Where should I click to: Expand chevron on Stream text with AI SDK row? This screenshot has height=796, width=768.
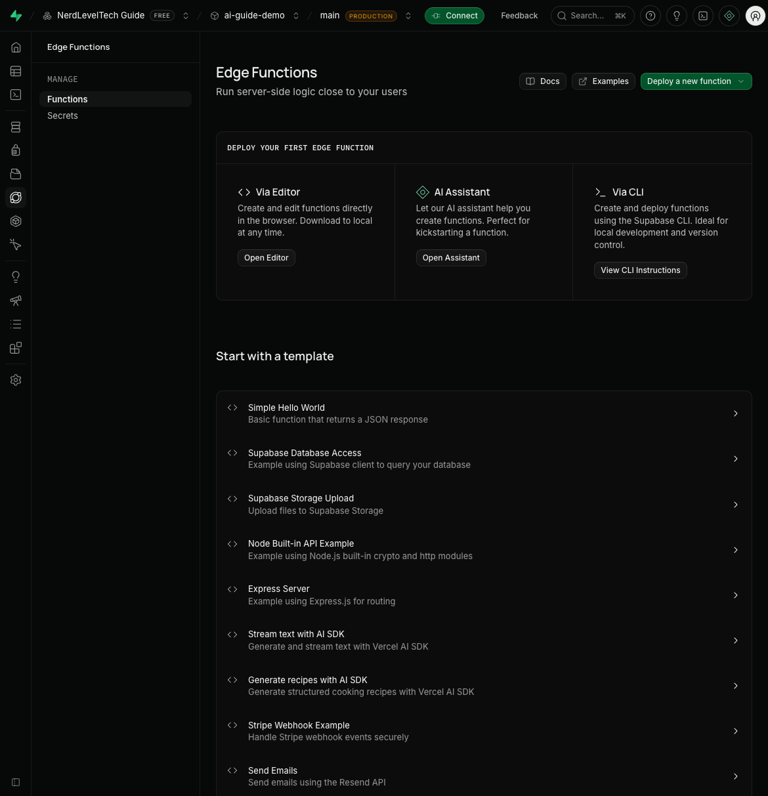pyautogui.click(x=736, y=640)
